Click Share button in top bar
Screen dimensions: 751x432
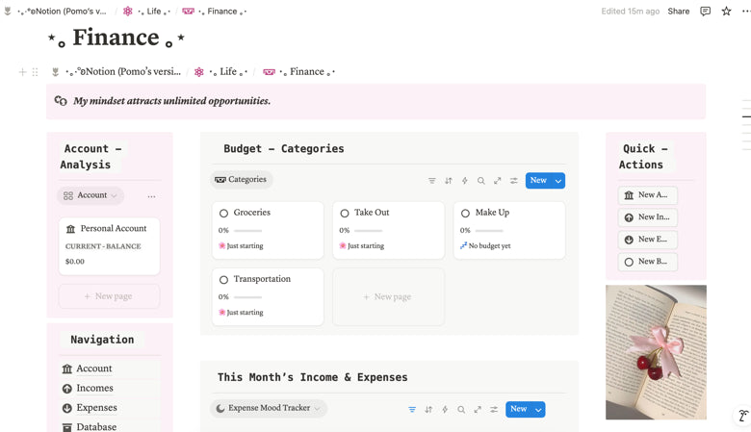678,12
